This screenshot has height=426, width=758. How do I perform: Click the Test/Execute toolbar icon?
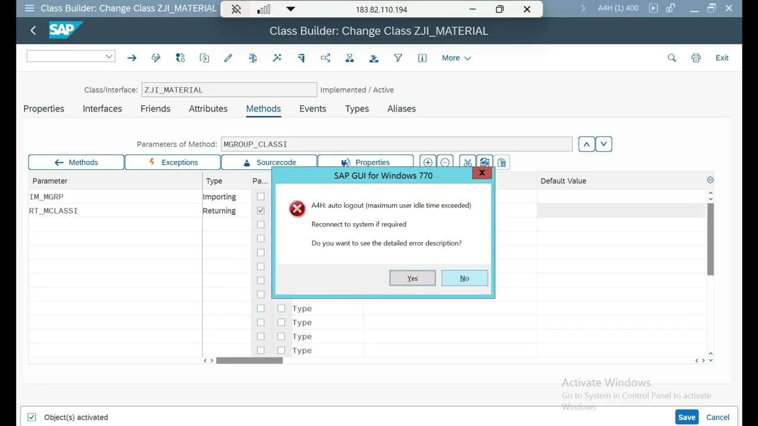coord(301,58)
